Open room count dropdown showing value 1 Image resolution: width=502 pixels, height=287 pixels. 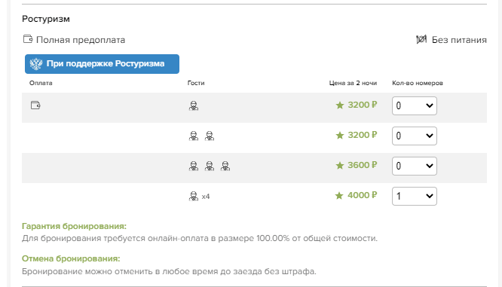click(x=415, y=196)
